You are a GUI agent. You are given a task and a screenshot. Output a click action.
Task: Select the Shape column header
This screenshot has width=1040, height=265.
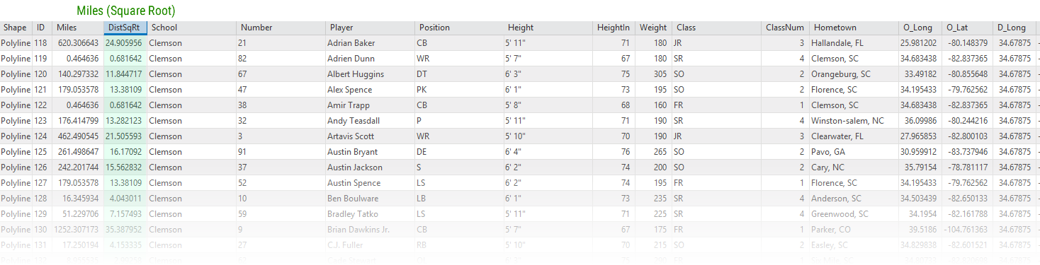[16, 28]
